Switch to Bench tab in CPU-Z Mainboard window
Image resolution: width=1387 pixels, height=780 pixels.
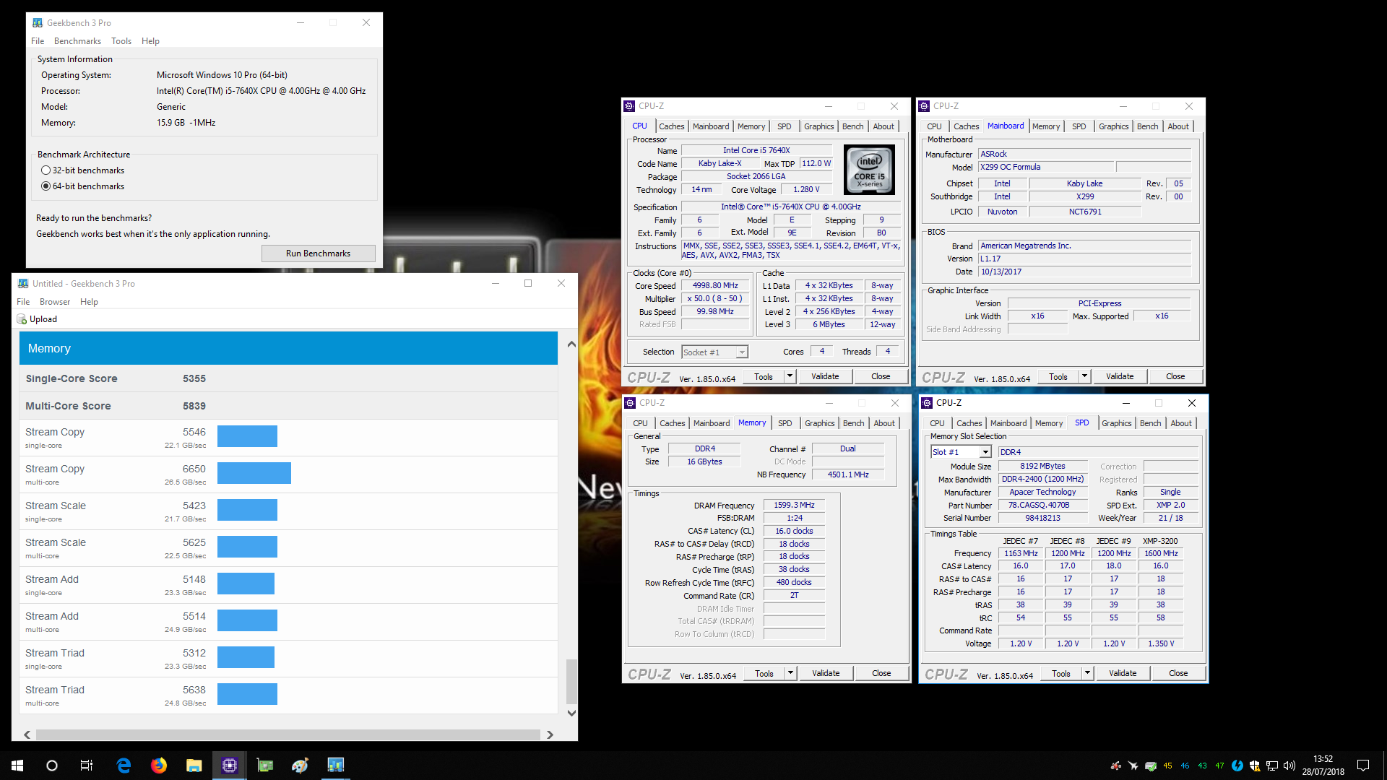(1147, 126)
